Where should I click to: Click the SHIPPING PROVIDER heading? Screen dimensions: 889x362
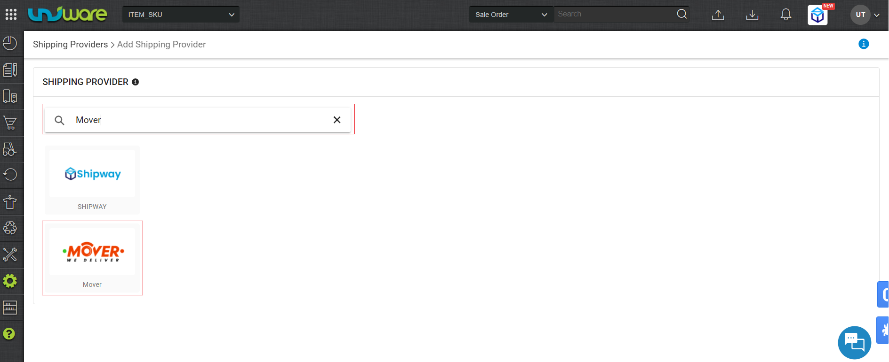coord(85,82)
